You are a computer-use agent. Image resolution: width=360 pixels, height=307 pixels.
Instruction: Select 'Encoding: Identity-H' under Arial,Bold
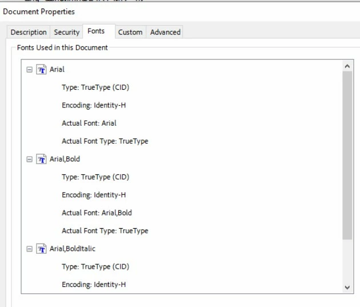pyautogui.click(x=94, y=195)
